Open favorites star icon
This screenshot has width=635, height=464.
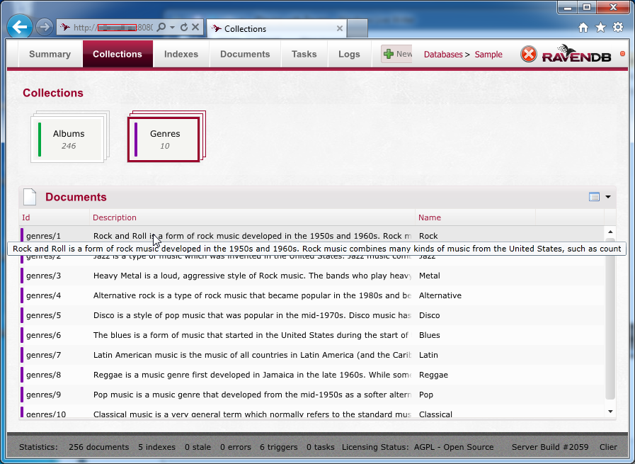click(600, 27)
